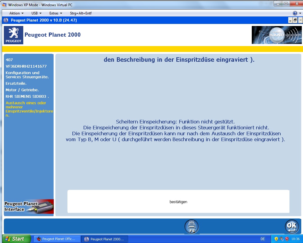303x243 pixels.
Task: Click the red shield alert tray icon
Action: 287,239
